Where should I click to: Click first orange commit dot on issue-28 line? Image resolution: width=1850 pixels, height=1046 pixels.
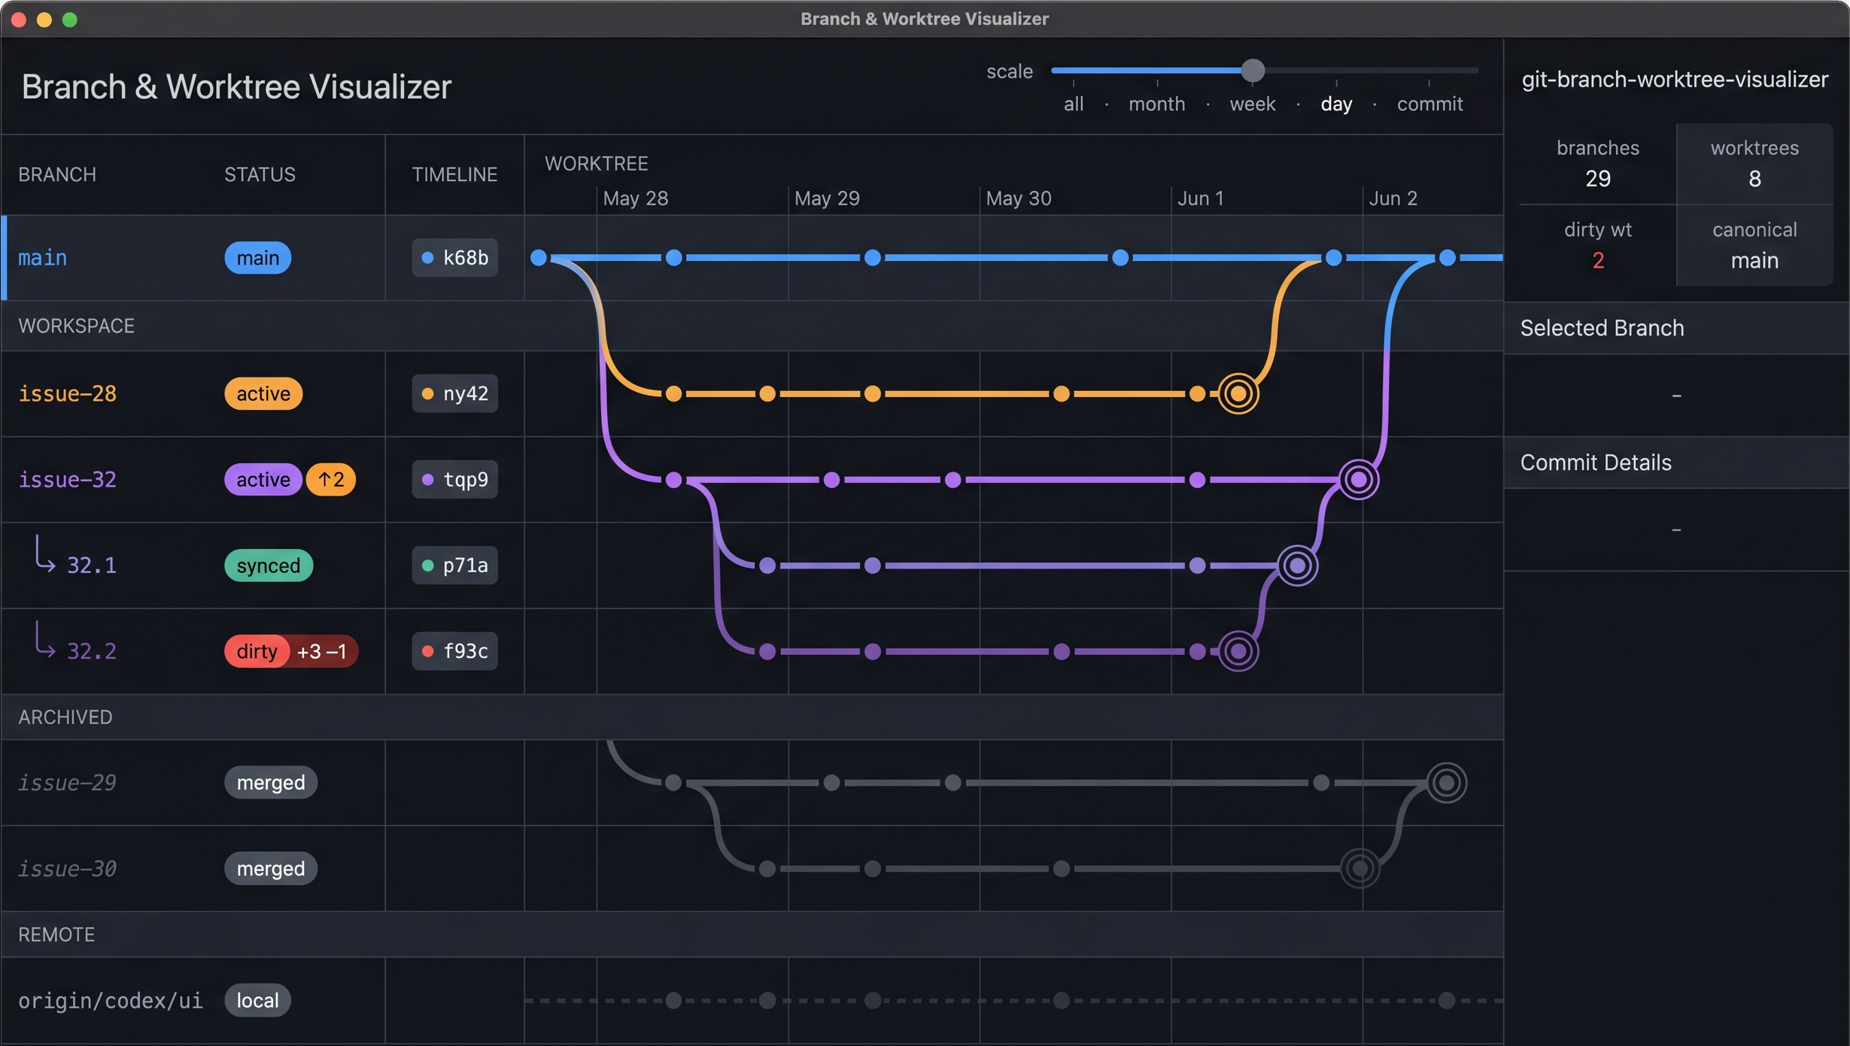click(x=674, y=394)
